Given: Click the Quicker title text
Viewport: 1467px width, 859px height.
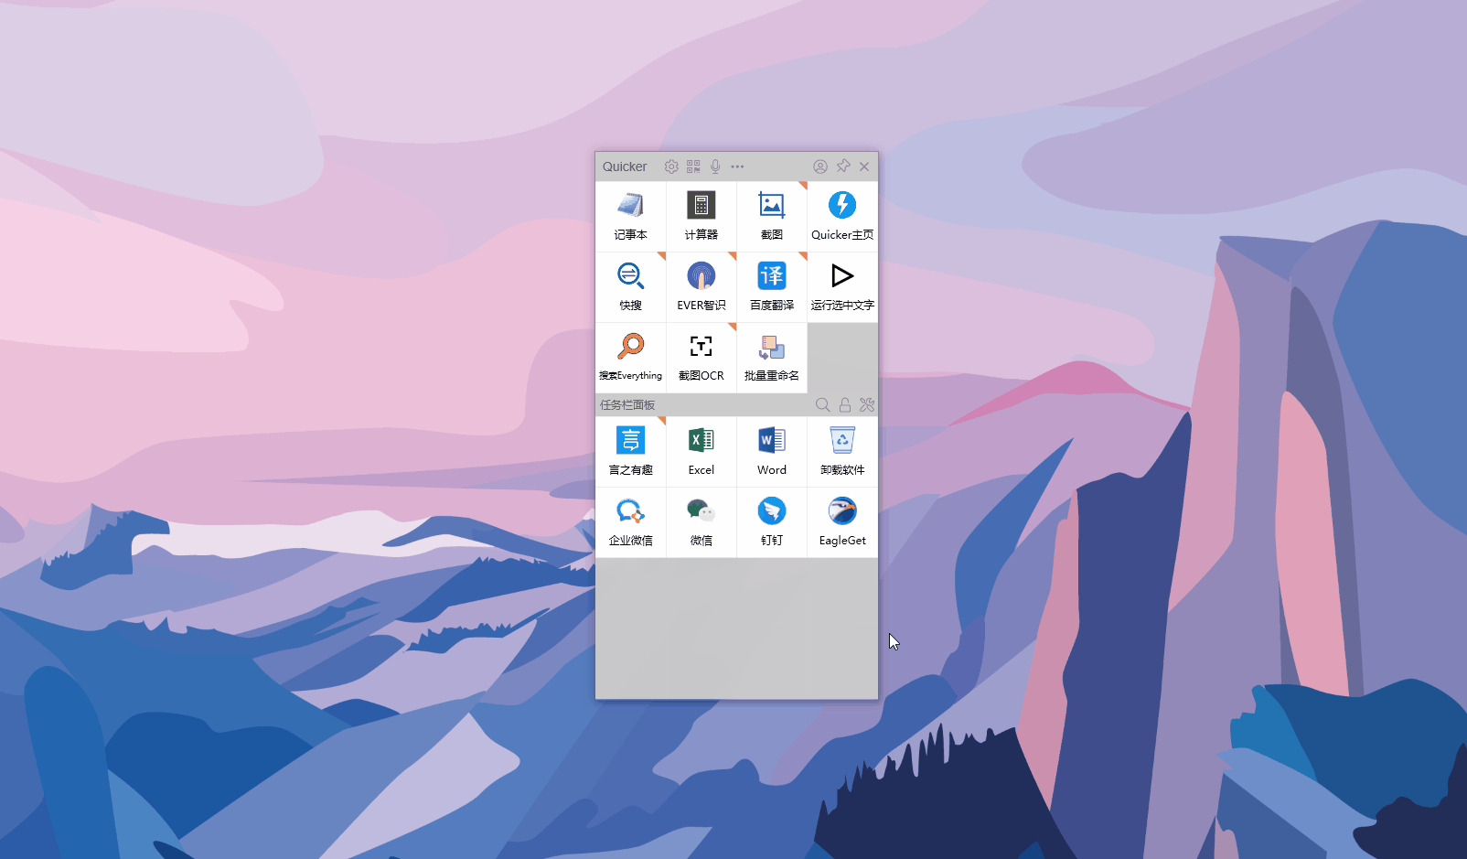Looking at the screenshot, I should tap(625, 166).
